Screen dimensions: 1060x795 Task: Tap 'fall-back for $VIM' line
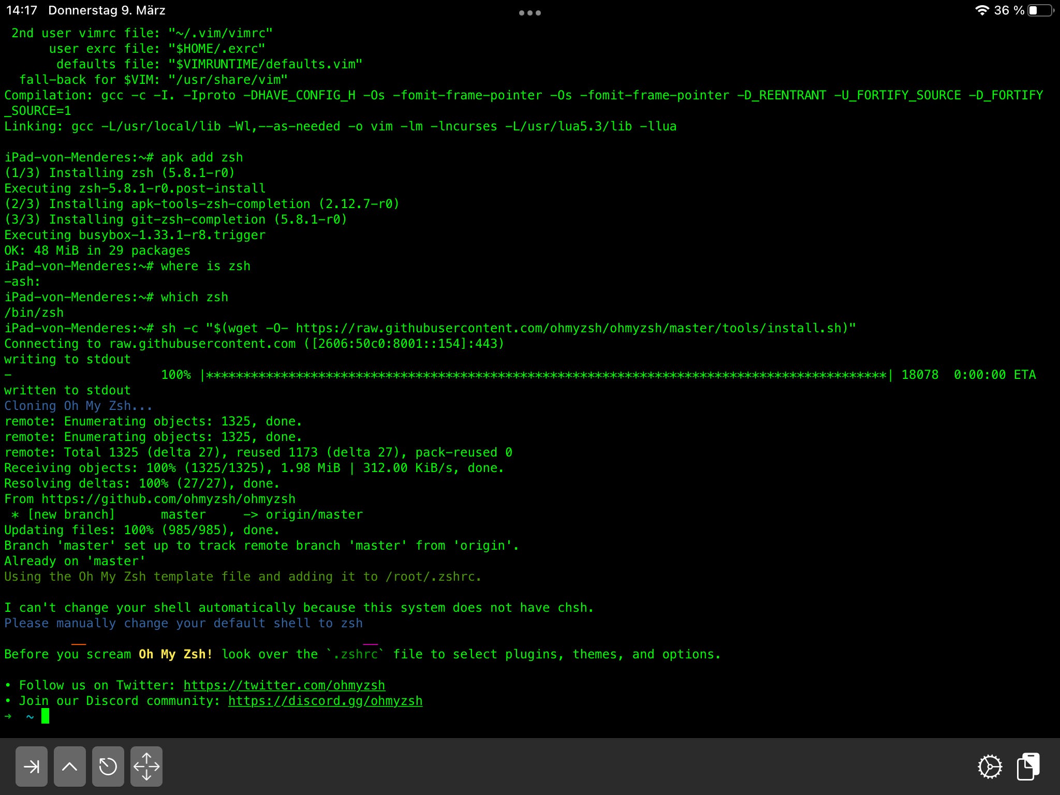click(x=154, y=80)
